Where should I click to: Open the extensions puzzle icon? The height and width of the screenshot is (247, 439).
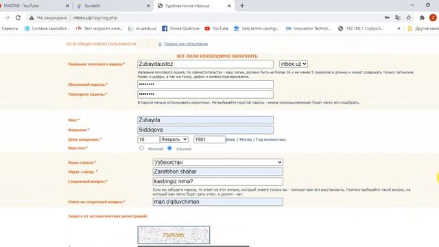coord(422,18)
